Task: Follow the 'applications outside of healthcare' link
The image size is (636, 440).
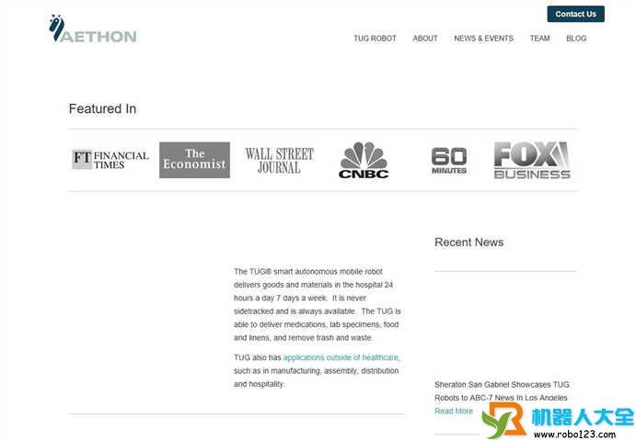Action: 341,357
